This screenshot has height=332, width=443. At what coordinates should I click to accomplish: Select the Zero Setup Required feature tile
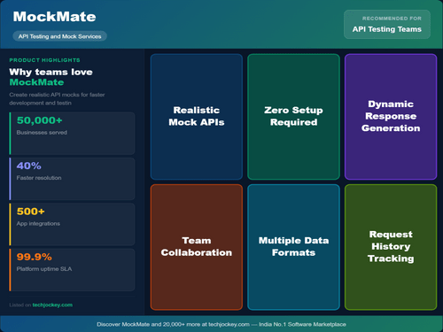293,117
